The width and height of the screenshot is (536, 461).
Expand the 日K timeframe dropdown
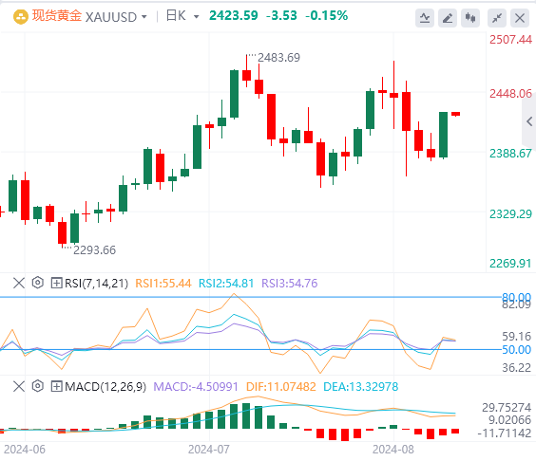[x=196, y=17]
